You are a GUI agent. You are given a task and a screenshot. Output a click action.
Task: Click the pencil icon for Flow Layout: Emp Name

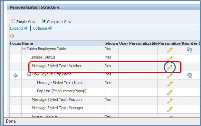tap(170, 76)
